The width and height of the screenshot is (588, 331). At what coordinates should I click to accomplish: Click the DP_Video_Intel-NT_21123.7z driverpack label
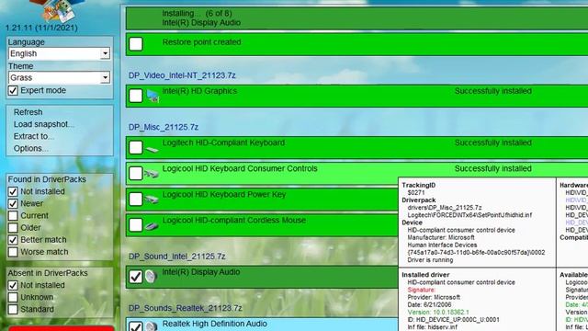182,75
